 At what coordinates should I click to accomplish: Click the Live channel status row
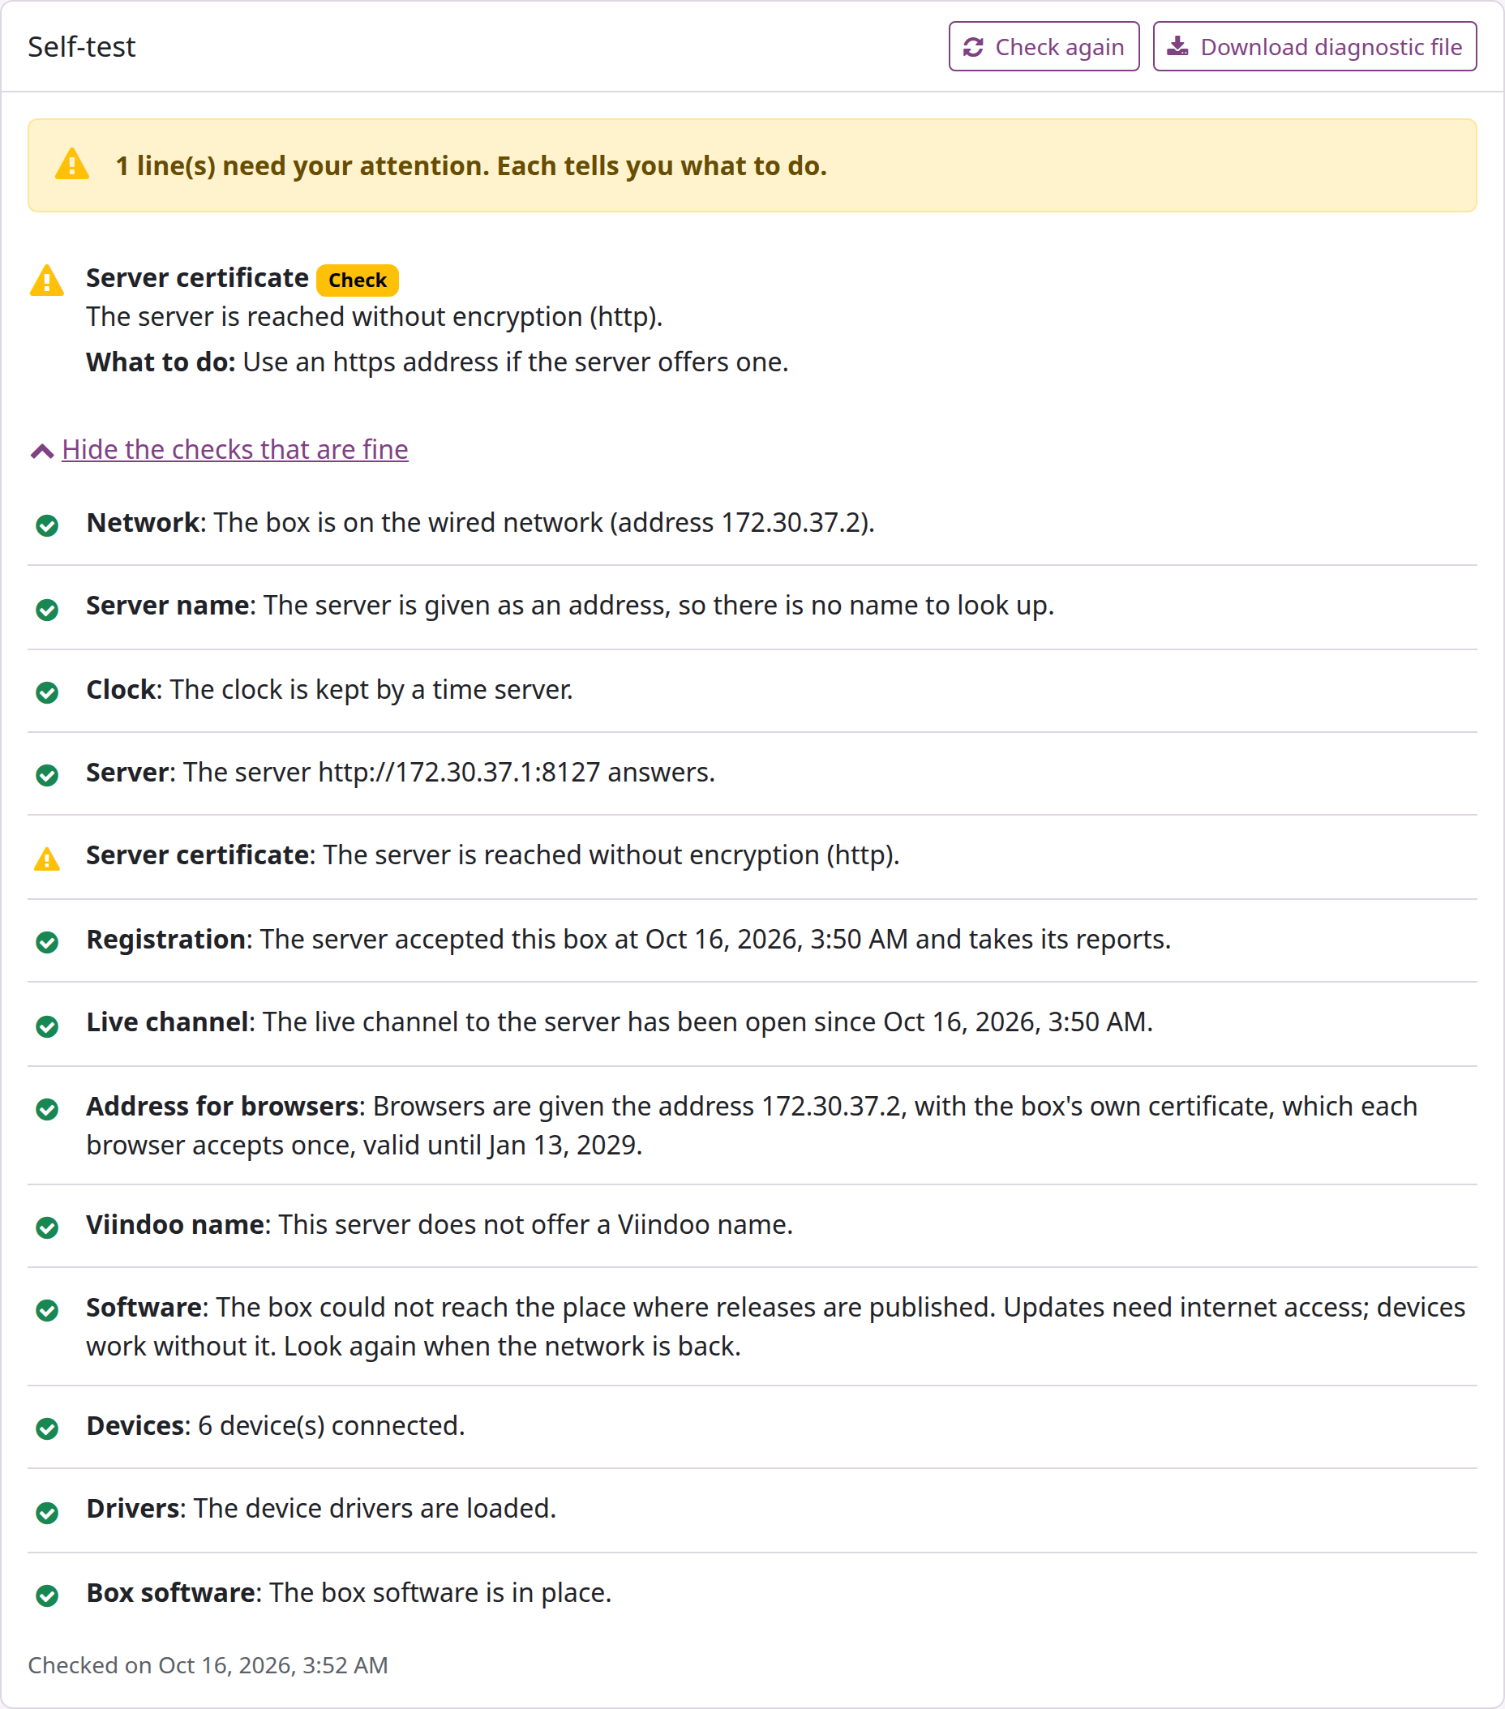click(x=752, y=1023)
